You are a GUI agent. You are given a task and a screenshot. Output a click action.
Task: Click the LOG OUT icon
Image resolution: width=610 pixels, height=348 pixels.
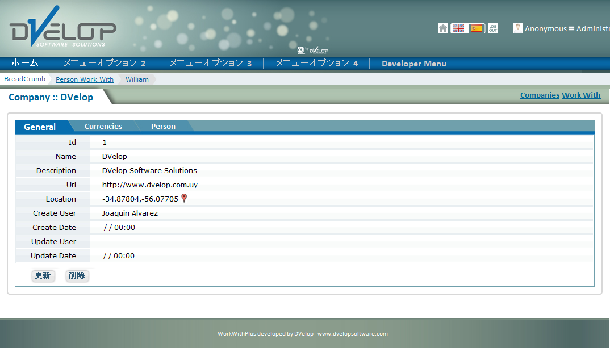[x=493, y=28]
